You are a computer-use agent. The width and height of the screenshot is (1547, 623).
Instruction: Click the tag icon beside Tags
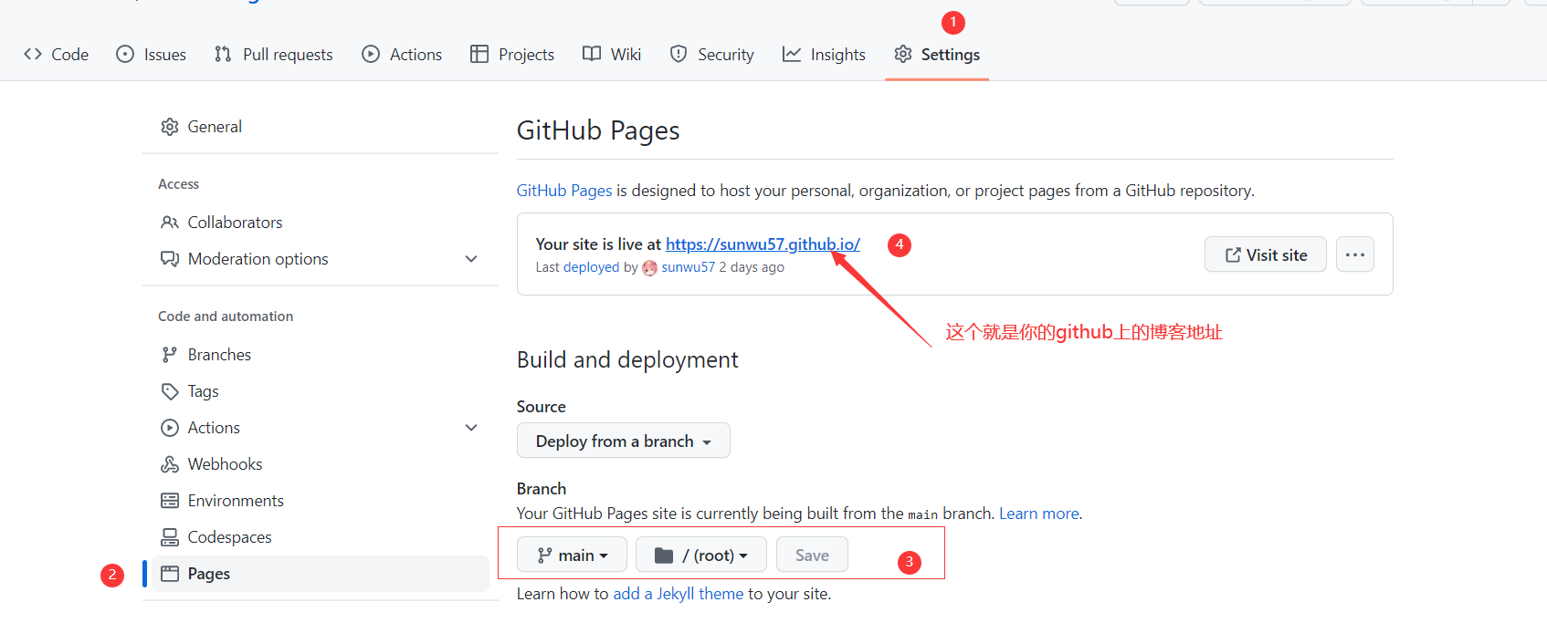point(170,391)
